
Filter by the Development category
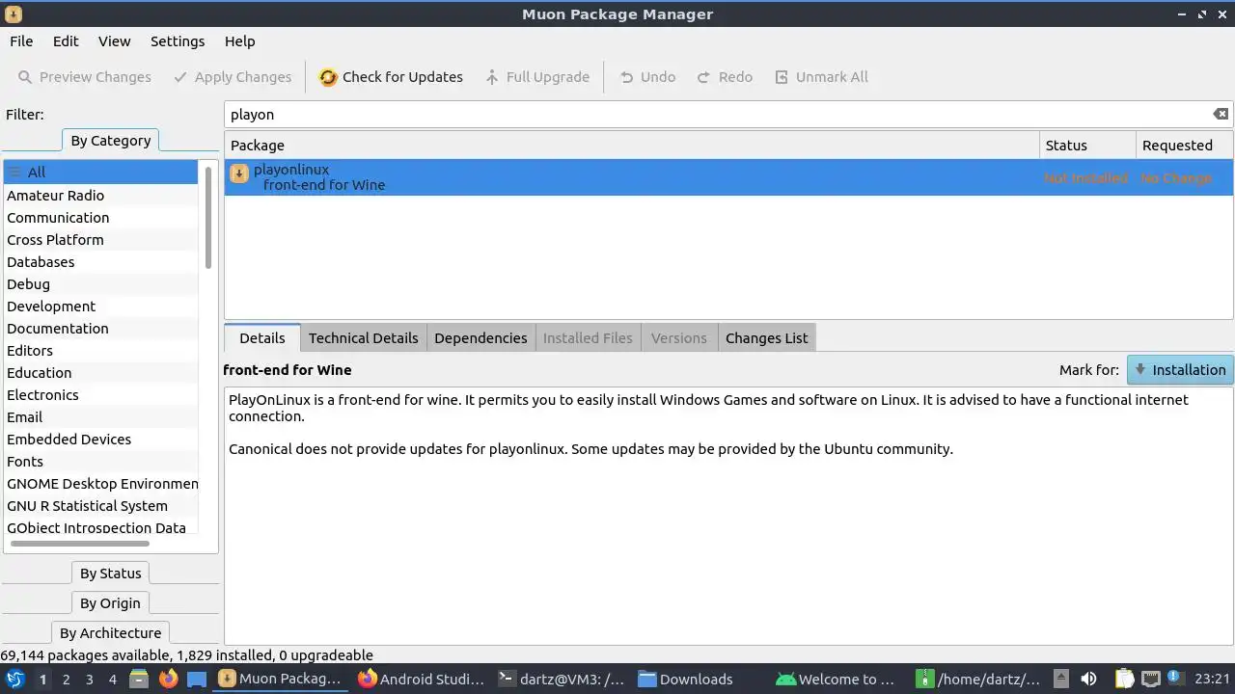click(x=100, y=306)
